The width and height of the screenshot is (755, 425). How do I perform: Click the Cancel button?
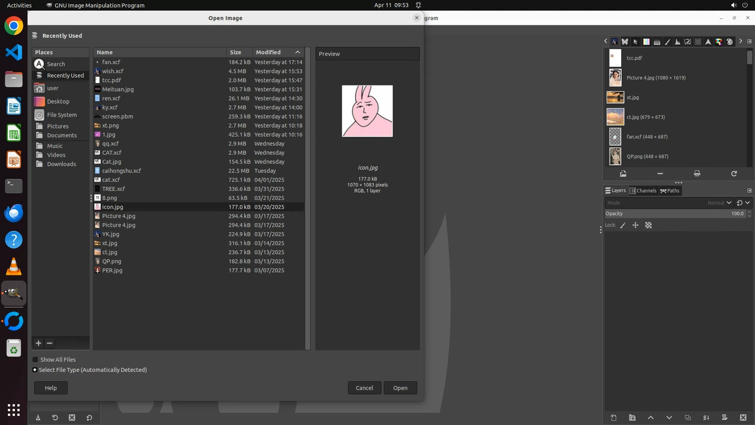[x=364, y=388]
